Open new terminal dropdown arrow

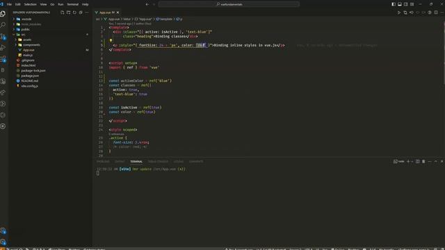(x=412, y=161)
